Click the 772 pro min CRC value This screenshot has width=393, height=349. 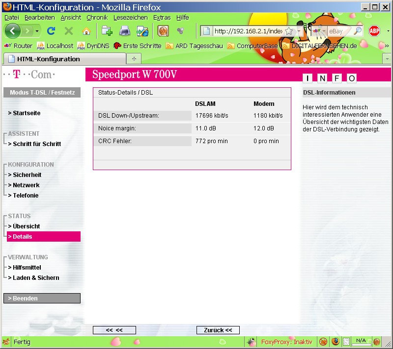tap(212, 141)
